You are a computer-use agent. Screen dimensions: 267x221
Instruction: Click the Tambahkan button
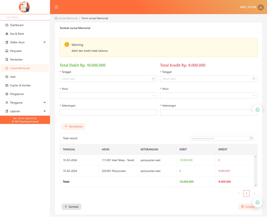point(73,127)
